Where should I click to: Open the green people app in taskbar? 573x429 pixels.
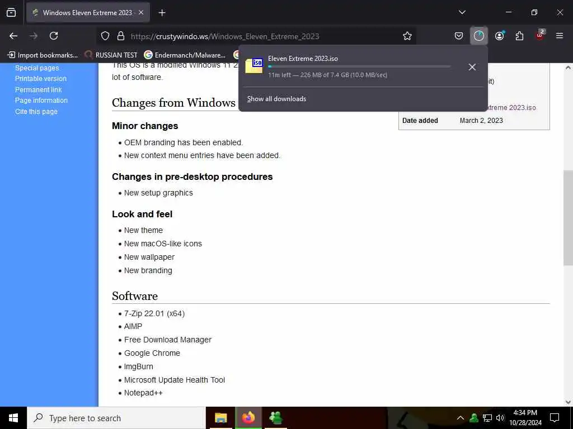276,418
